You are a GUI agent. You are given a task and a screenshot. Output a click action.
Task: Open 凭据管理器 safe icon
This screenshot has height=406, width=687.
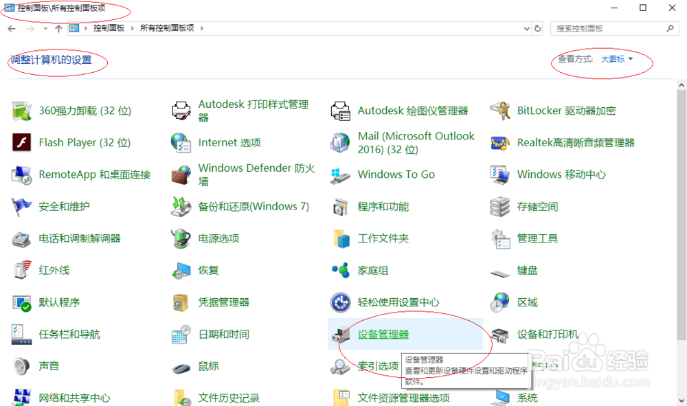[181, 303]
